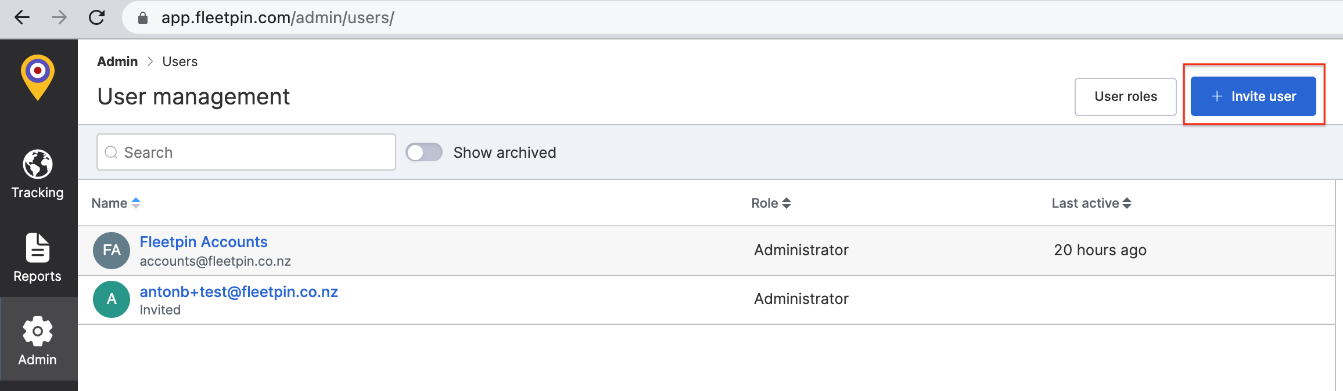Image resolution: width=1343 pixels, height=391 pixels.
Task: Click the padlock site security icon
Action: 143,18
